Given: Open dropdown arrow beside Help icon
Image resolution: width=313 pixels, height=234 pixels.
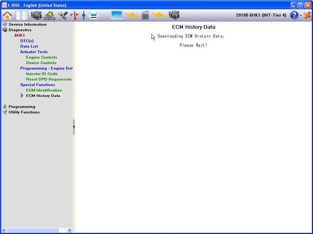Looking at the screenshot, I should [x=300, y=16].
